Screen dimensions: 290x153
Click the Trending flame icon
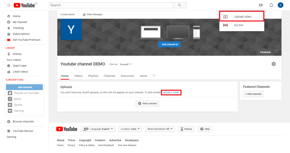[9, 28]
